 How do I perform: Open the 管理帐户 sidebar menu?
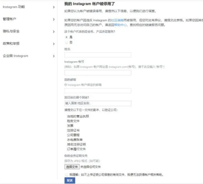click(29, 19)
